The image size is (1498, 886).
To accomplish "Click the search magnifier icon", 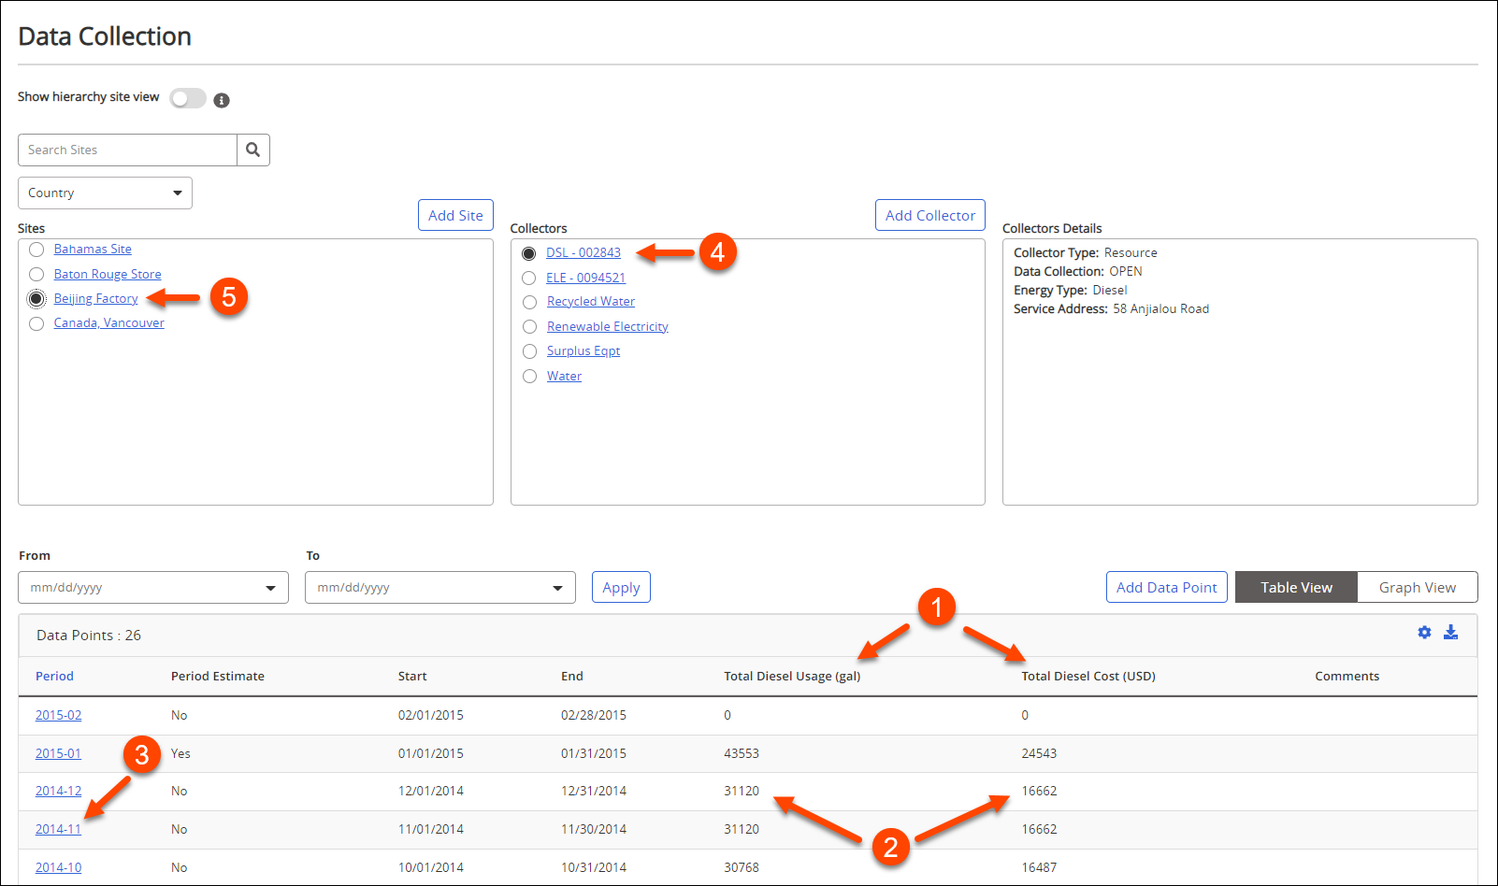I will (x=252, y=150).
